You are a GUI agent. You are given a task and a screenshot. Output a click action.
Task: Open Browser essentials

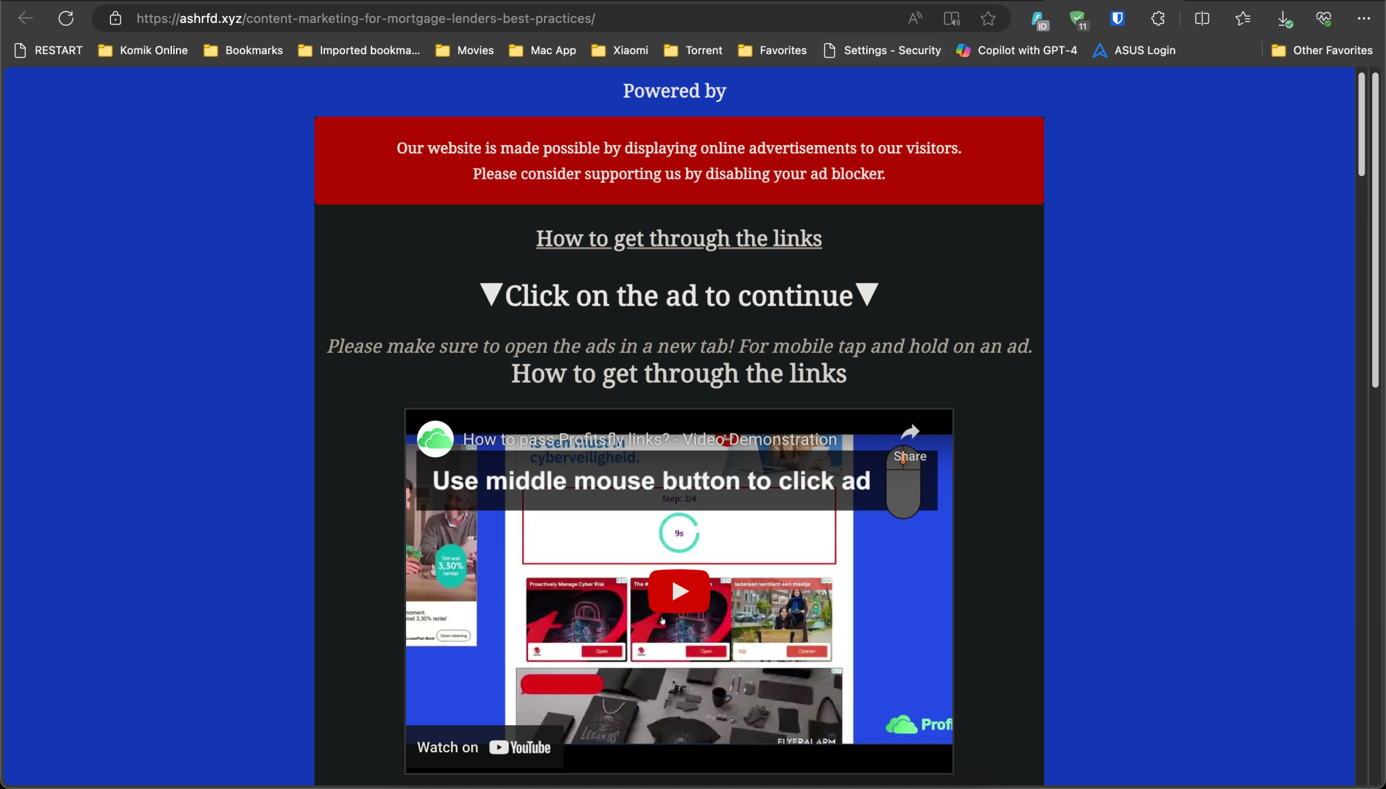point(1324,19)
